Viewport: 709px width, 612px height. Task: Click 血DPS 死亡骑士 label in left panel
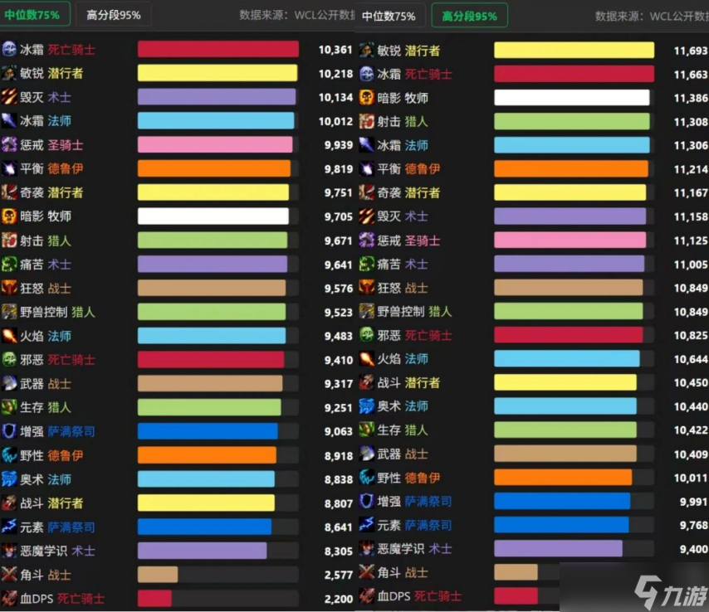point(62,599)
